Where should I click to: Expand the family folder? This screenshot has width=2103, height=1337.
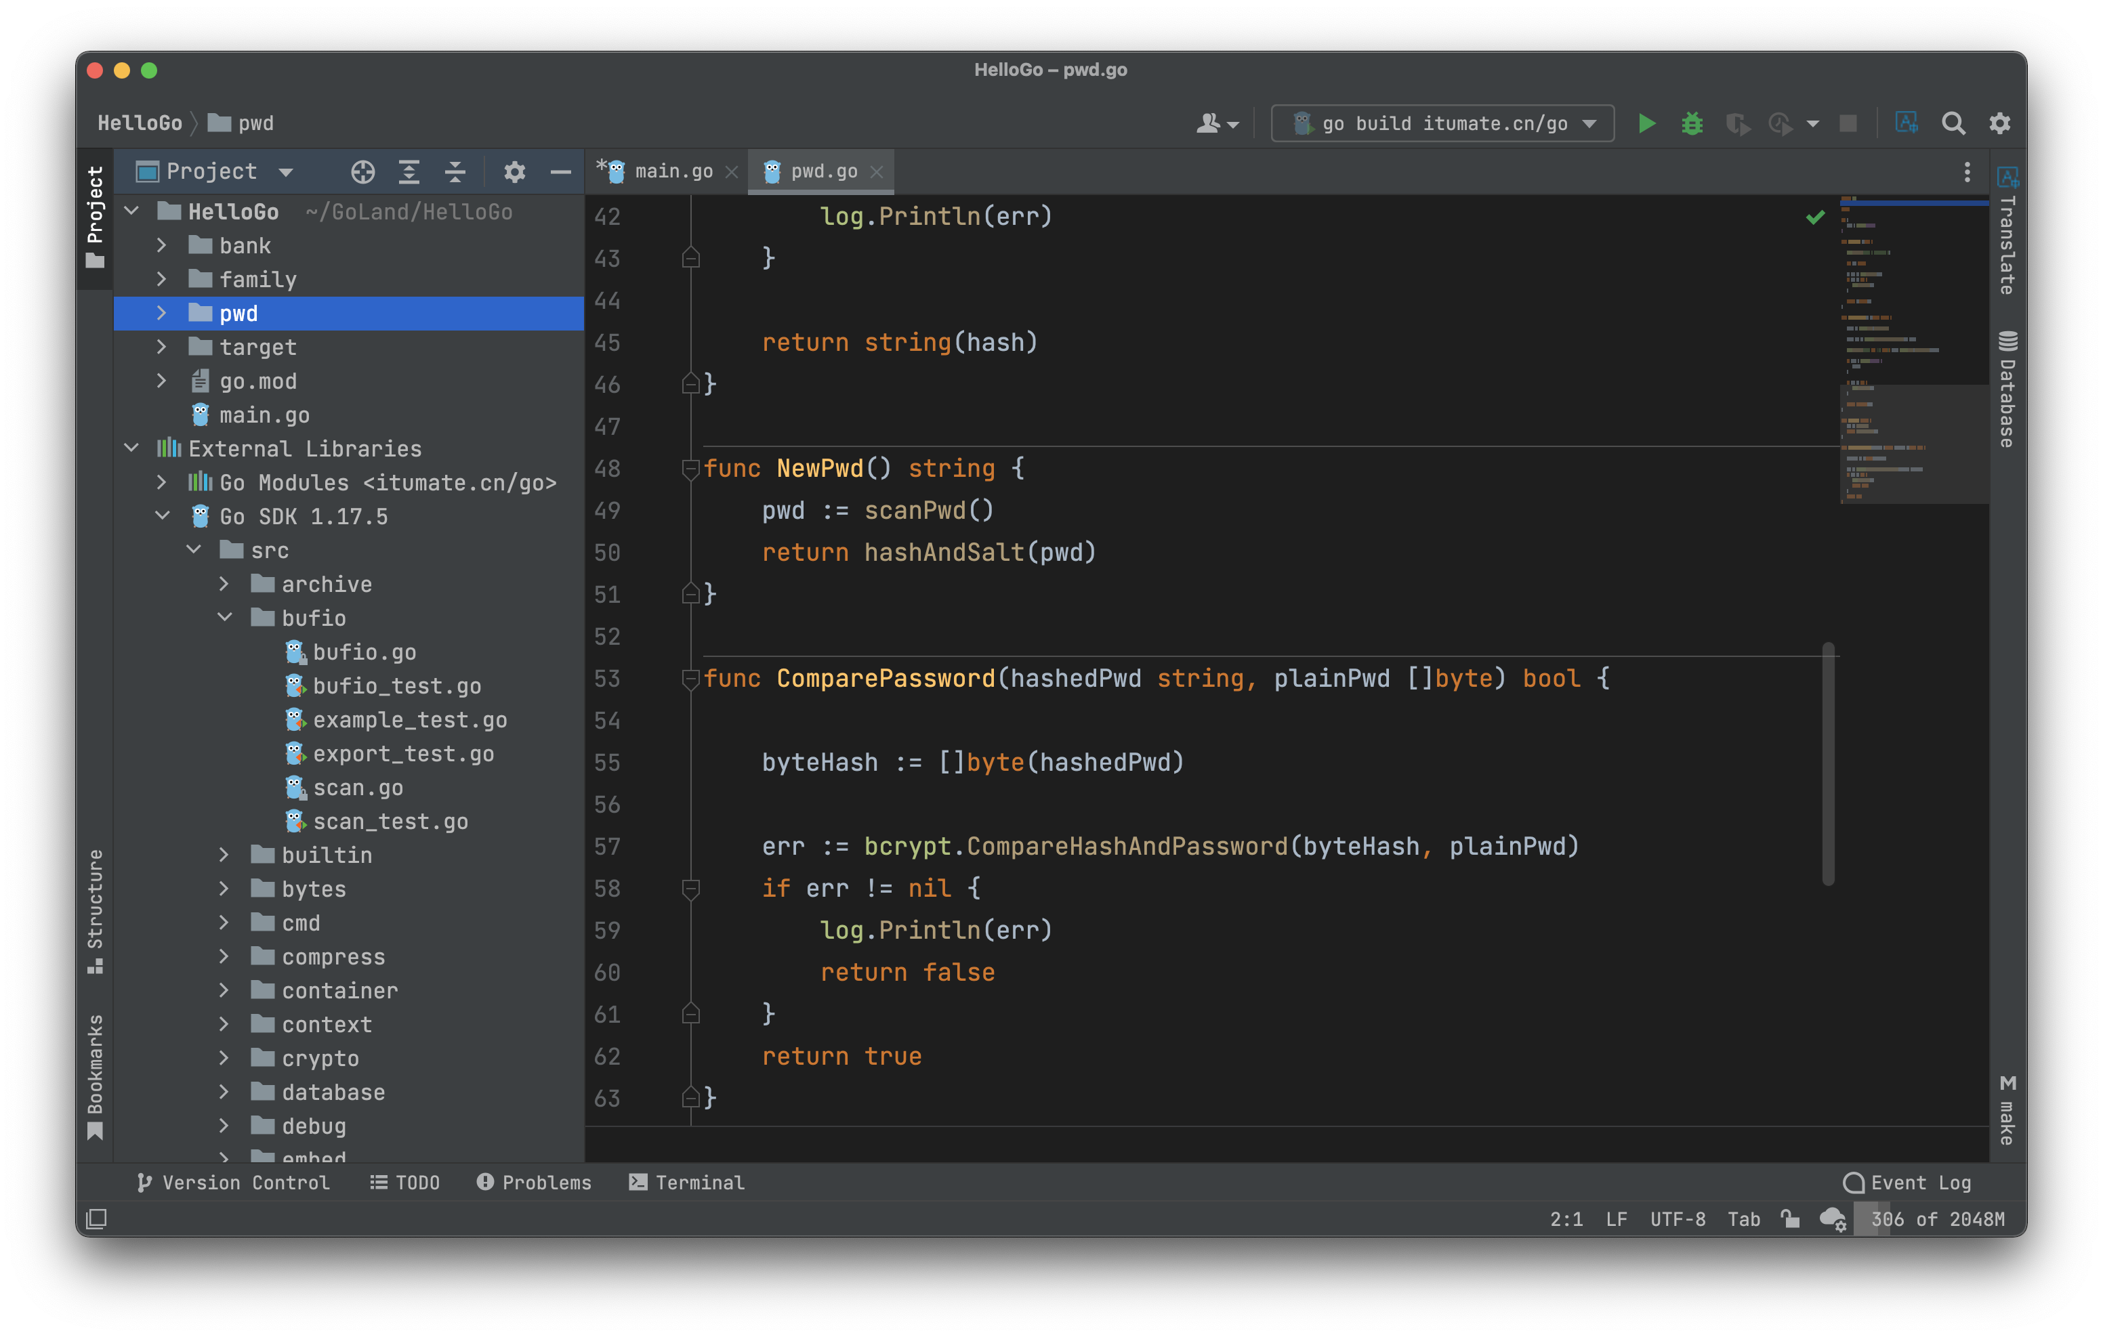coord(161,280)
